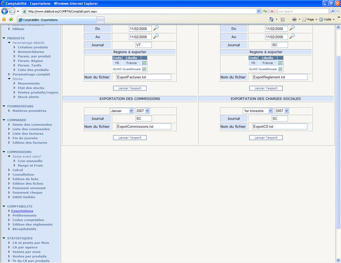
Task: Open Prélèvements link in sidebar
Action: point(24,215)
